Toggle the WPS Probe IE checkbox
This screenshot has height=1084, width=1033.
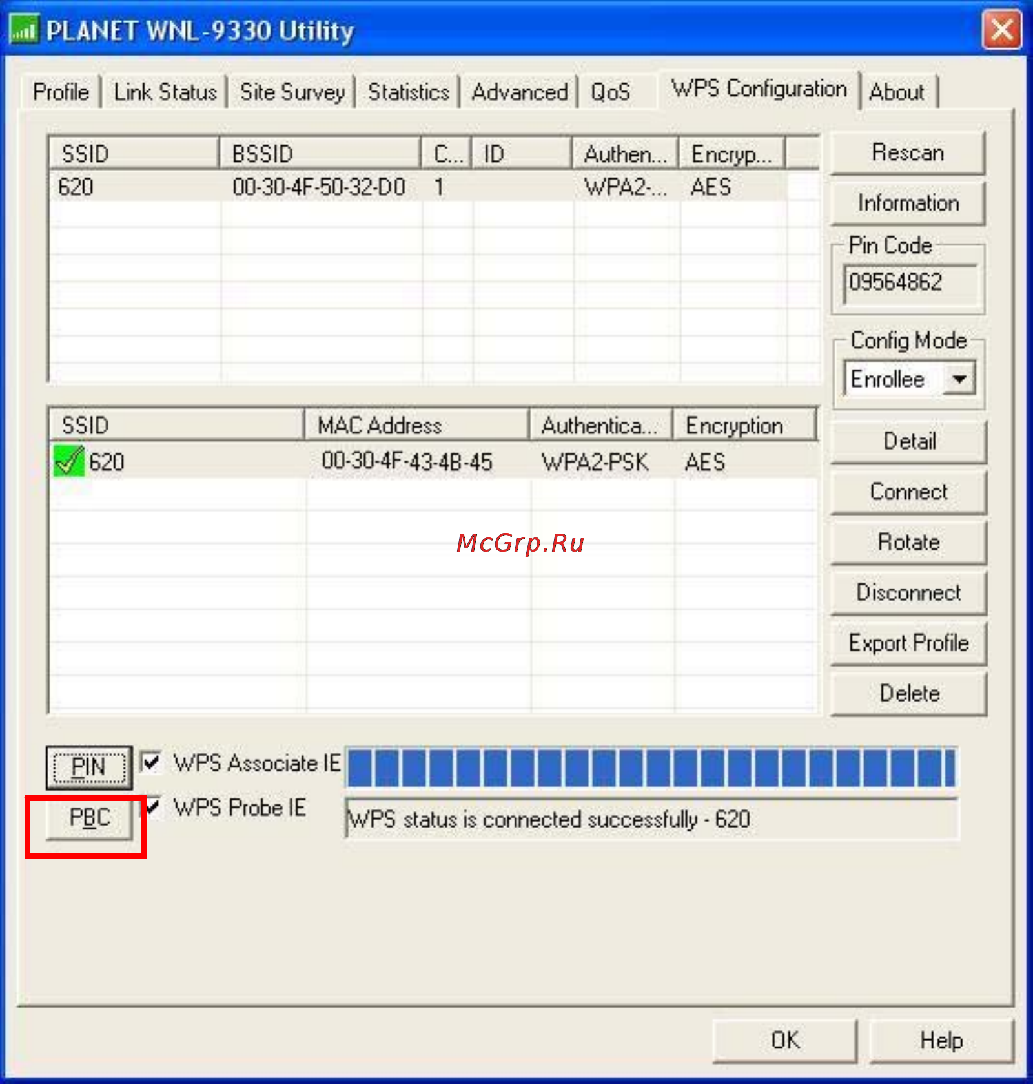coord(152,806)
